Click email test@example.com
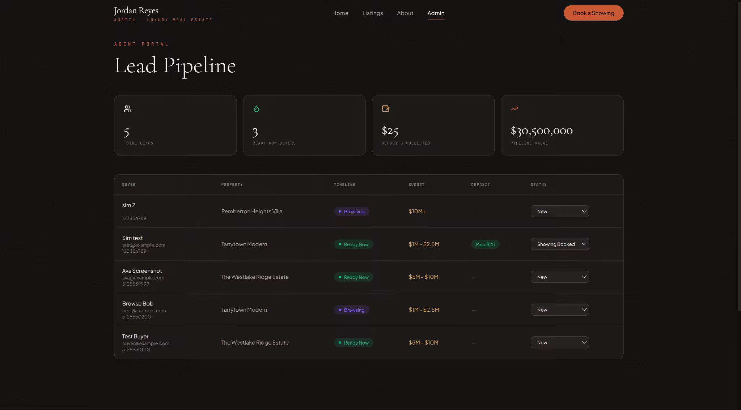This screenshot has height=410, width=741. coord(144,245)
